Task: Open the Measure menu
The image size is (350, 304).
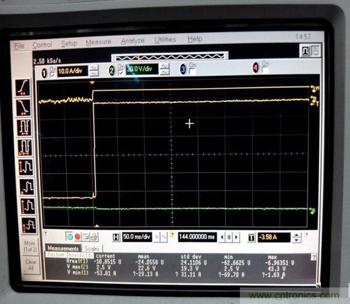Action: point(98,42)
